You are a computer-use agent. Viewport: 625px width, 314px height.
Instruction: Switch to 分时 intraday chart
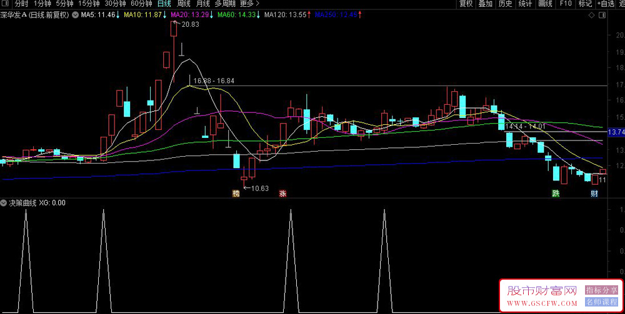pyautogui.click(x=21, y=4)
